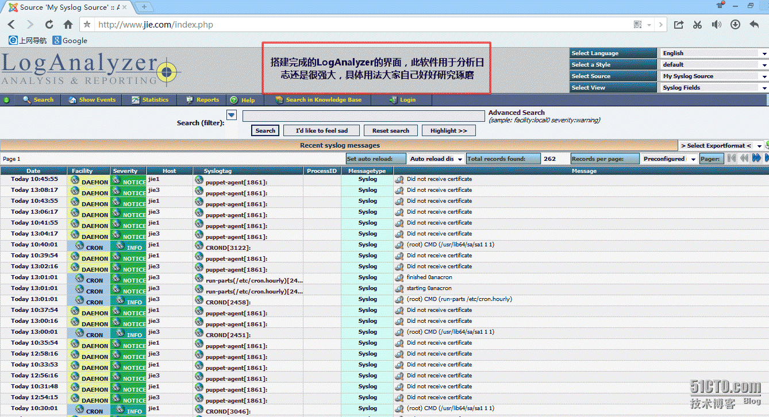Open the browser home page icon
769x417 pixels.
pyautogui.click(x=68, y=25)
